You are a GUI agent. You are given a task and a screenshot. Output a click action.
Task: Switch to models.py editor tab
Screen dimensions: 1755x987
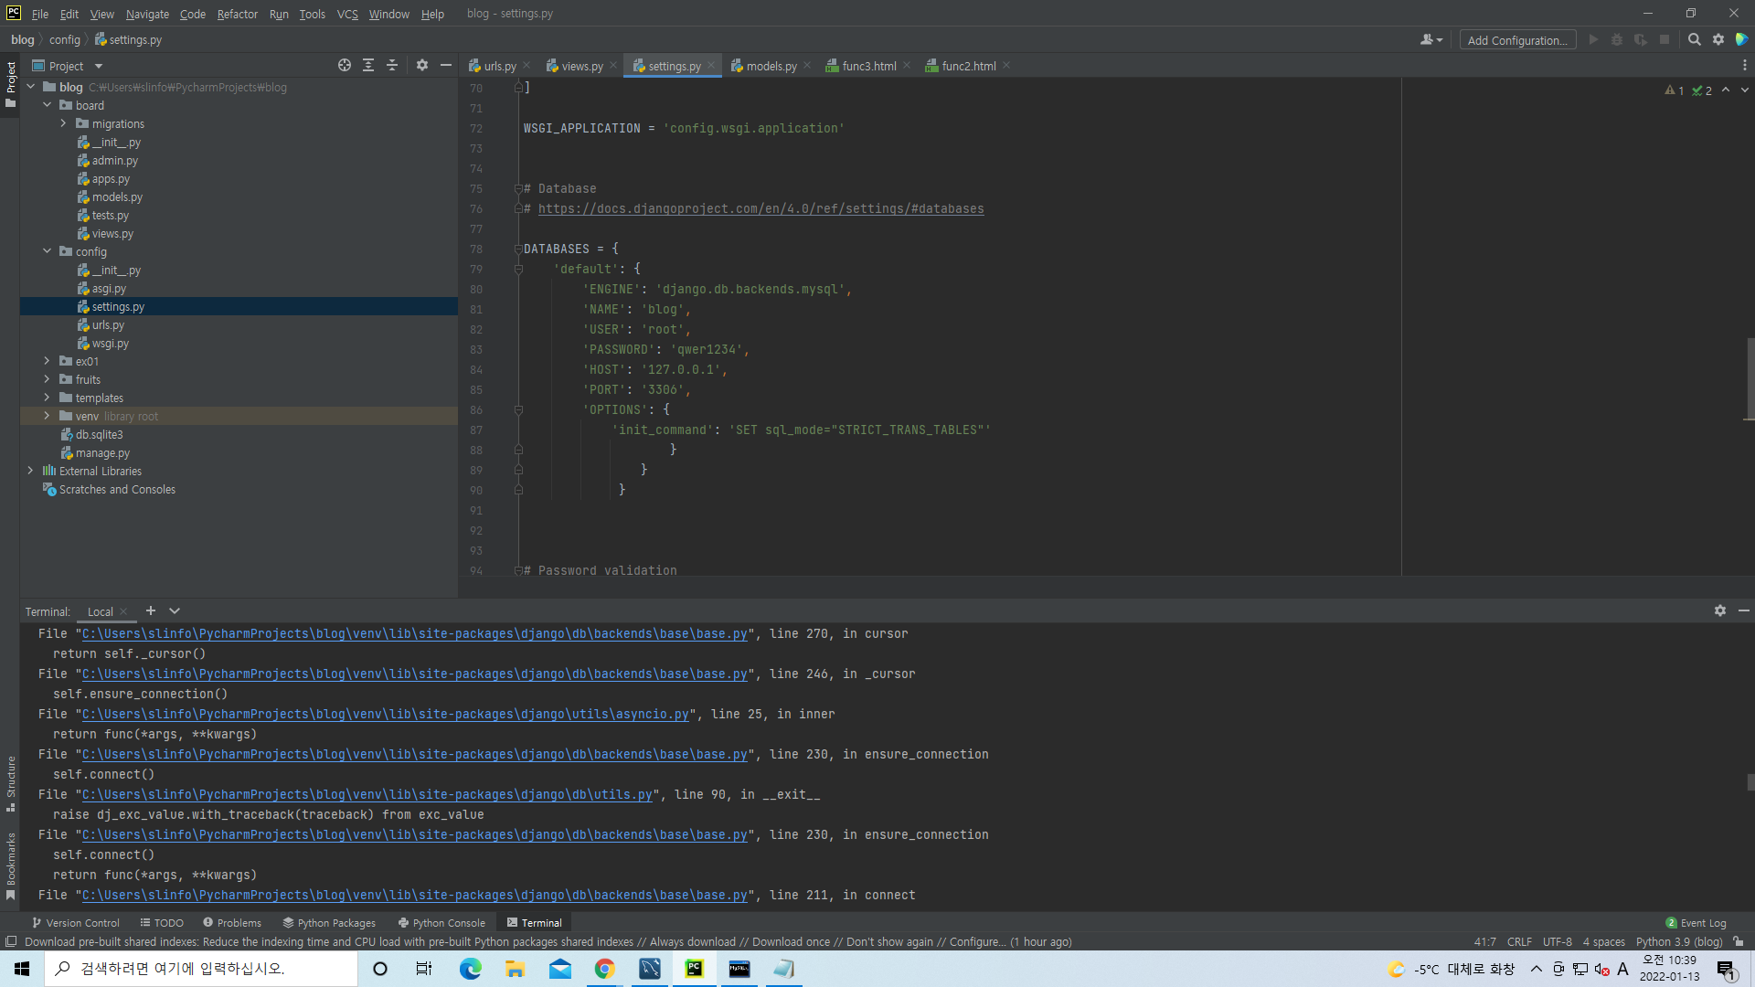pyautogui.click(x=771, y=66)
